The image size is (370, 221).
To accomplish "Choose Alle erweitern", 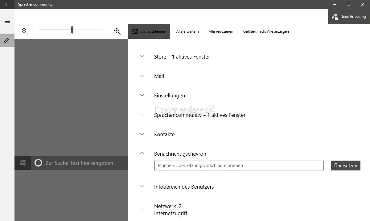I will pos(187,31).
